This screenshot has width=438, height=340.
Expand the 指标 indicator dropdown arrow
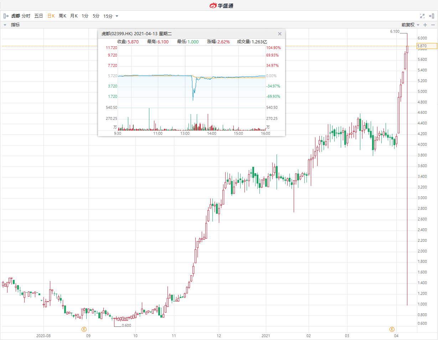tap(5, 25)
